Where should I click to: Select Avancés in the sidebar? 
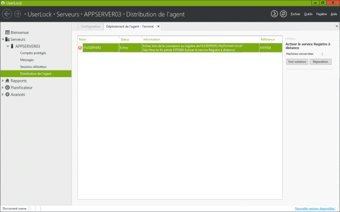coord(18,95)
